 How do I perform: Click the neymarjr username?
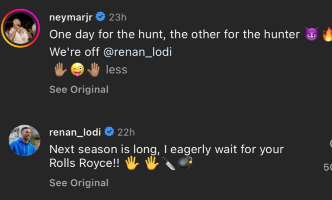point(71,17)
